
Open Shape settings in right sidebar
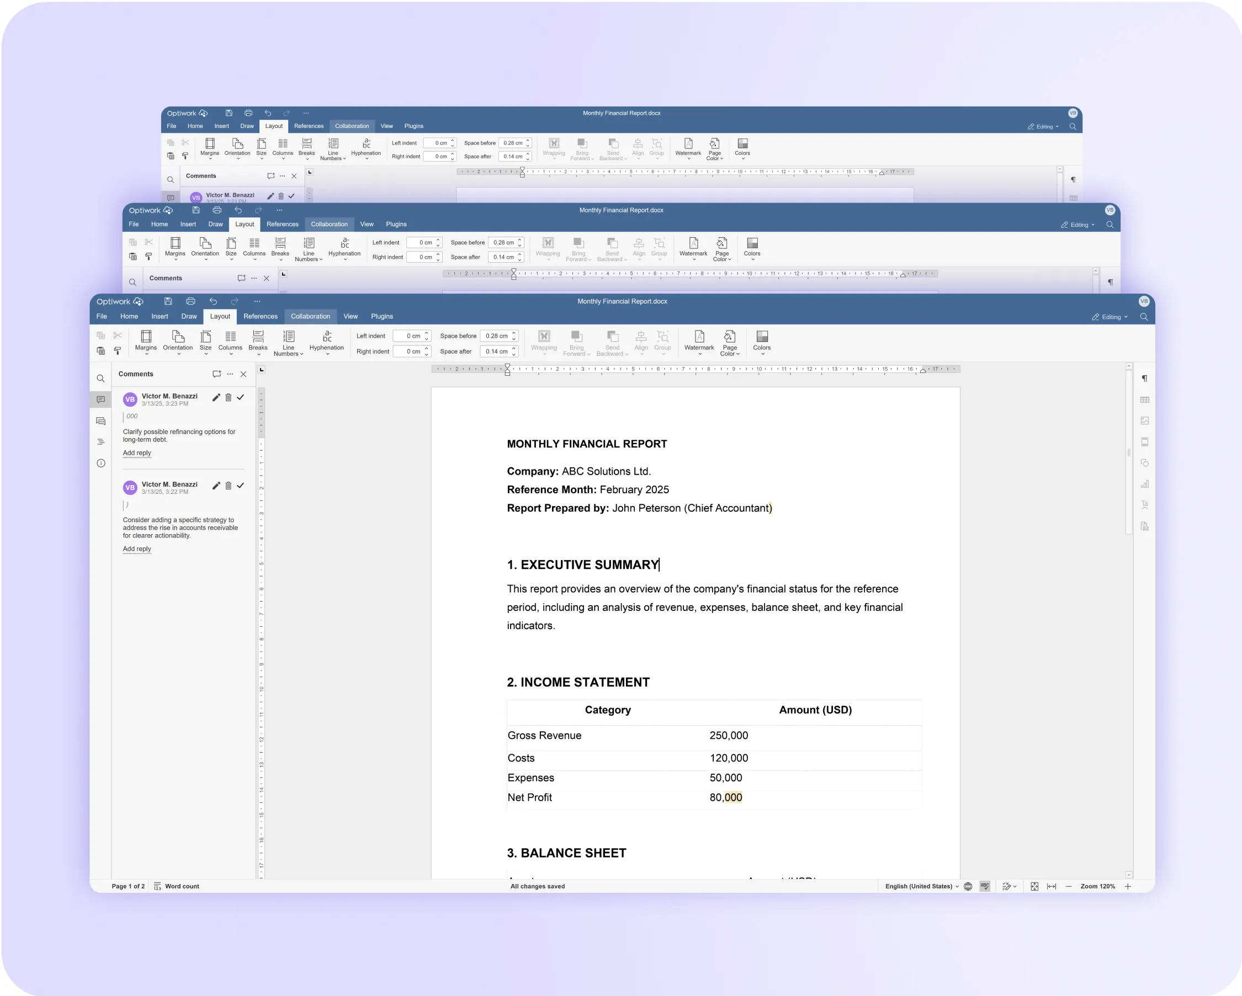coord(1145,463)
